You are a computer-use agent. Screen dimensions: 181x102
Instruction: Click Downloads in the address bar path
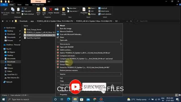coord(23,21)
